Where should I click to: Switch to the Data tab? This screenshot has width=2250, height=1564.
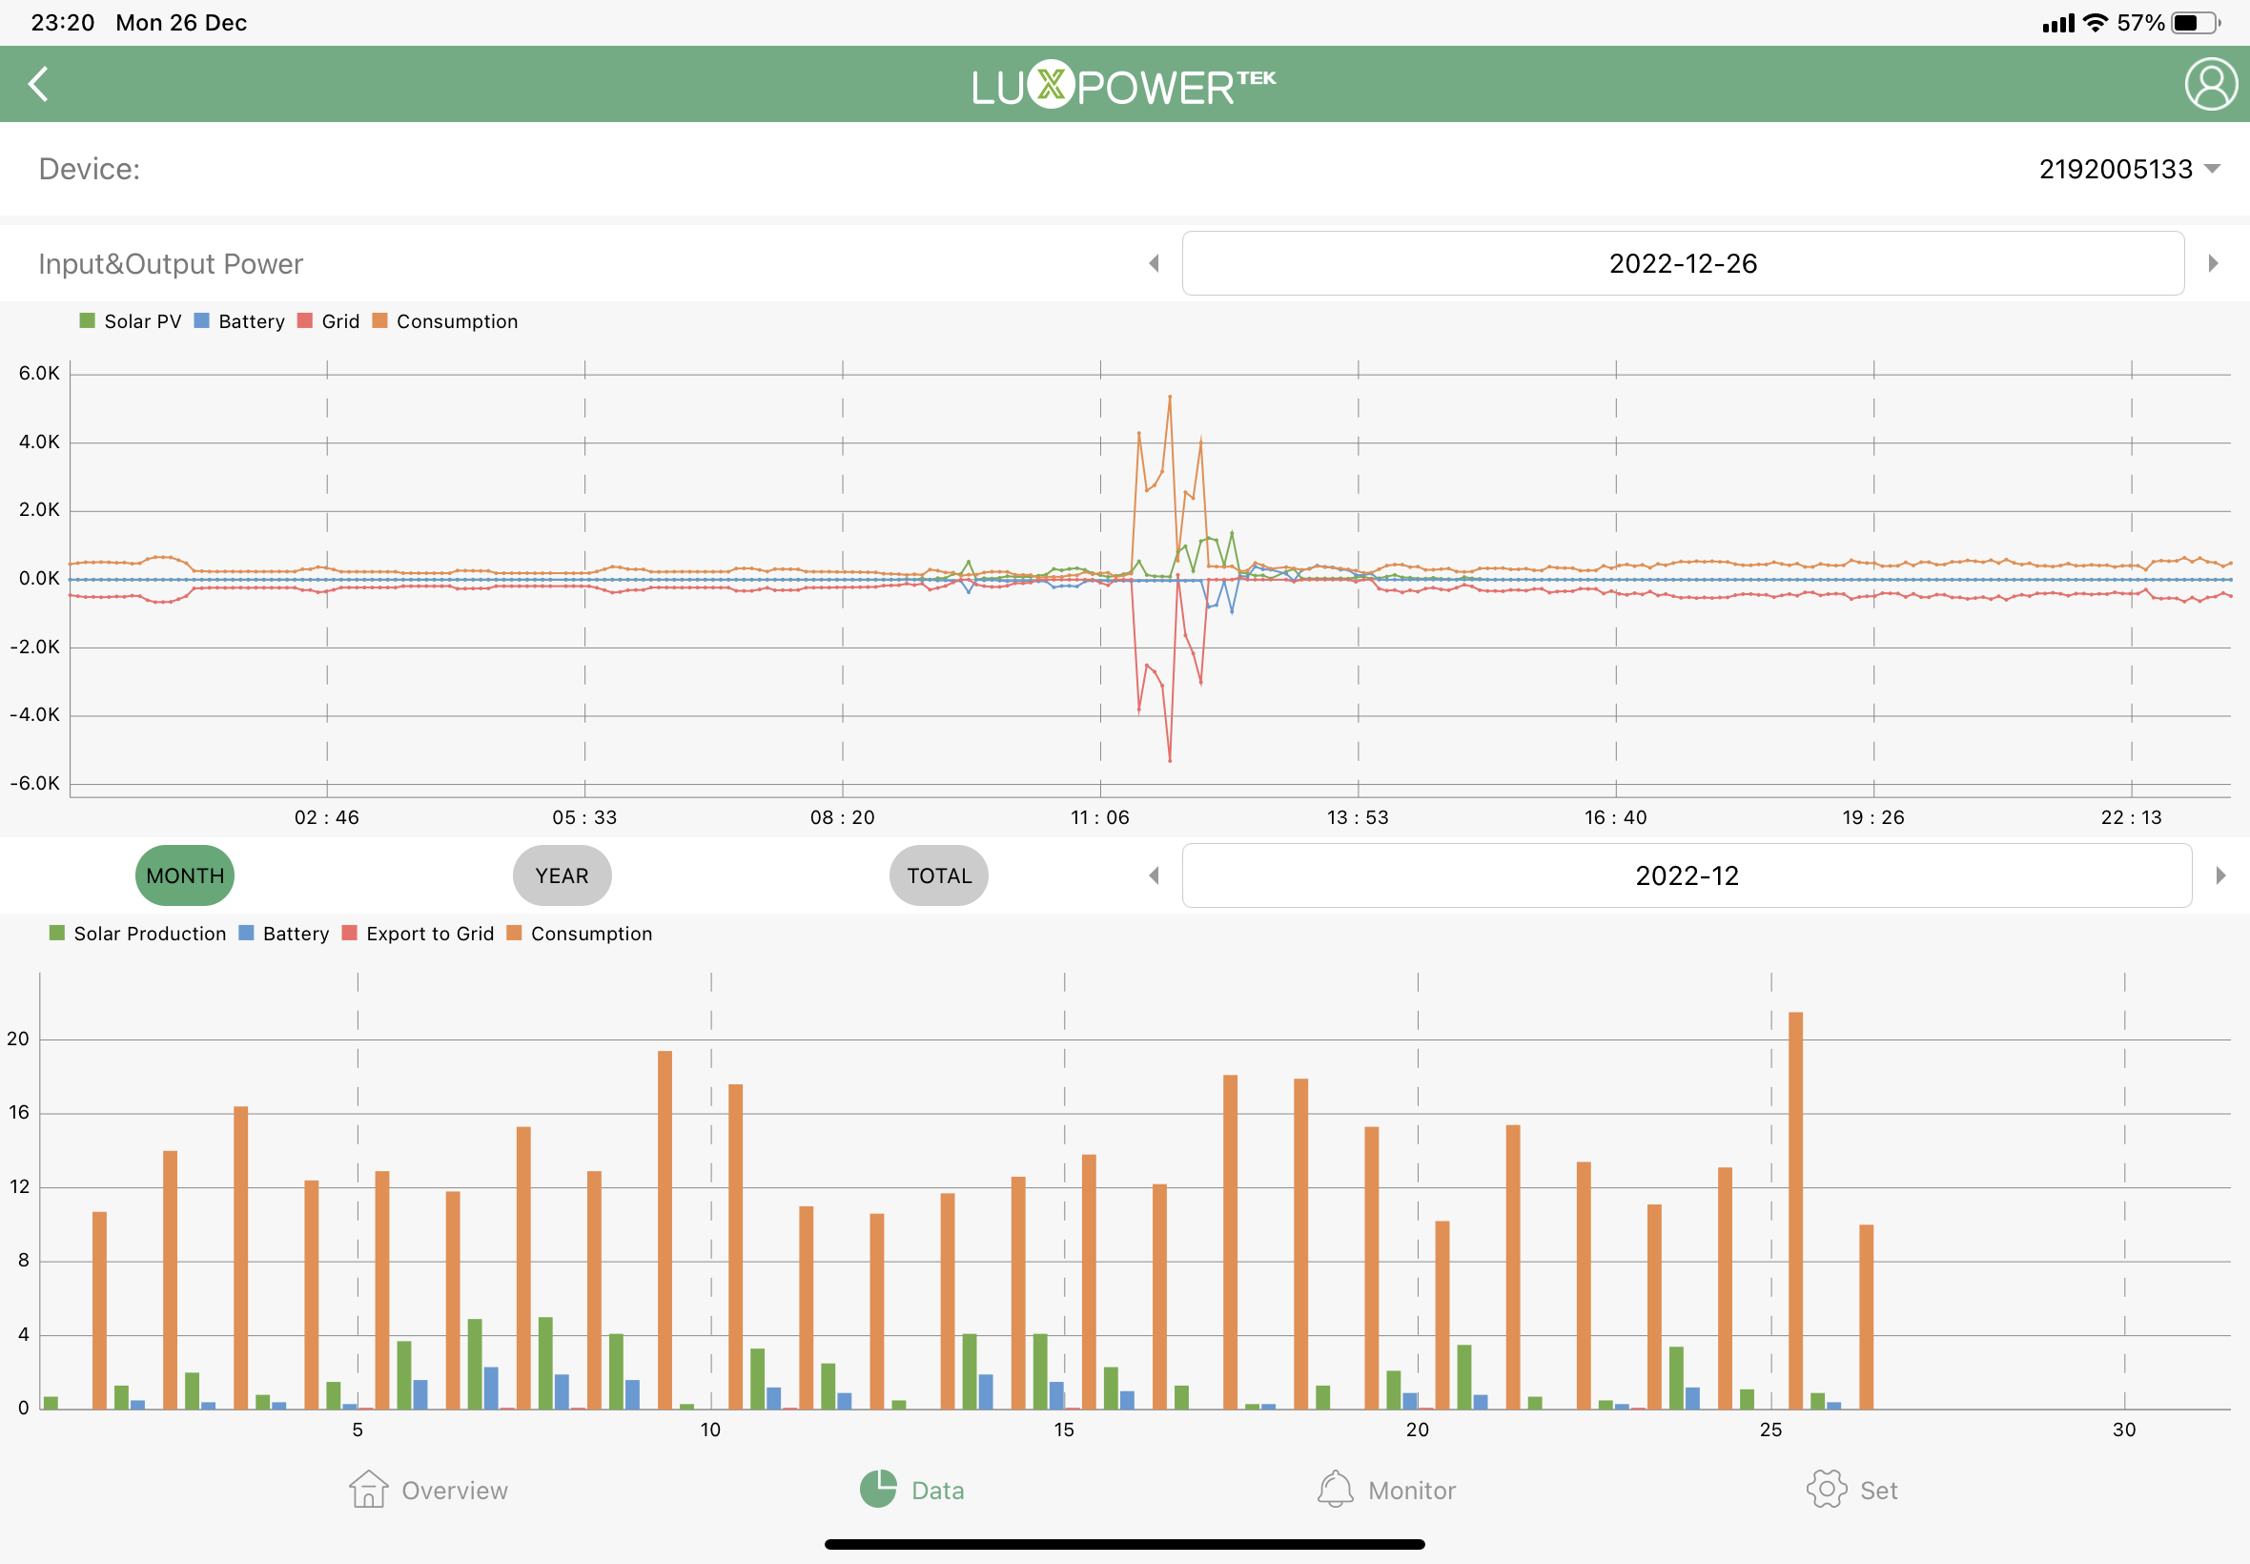(912, 1490)
